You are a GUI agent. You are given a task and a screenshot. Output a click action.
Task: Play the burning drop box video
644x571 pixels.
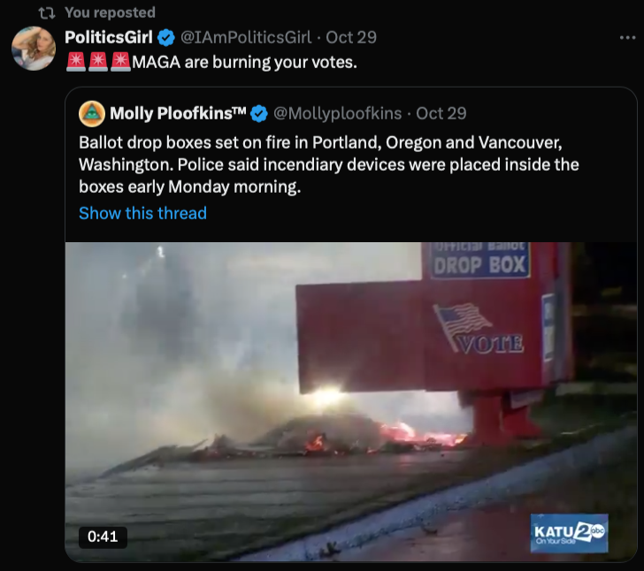tap(350, 402)
